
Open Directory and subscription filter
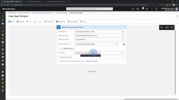(138, 9)
